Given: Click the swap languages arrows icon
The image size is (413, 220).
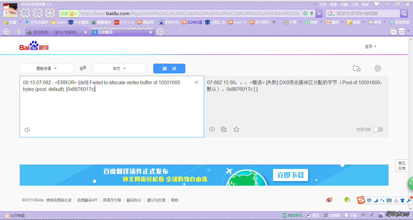Looking at the screenshot, I should pyautogui.click(x=83, y=69).
